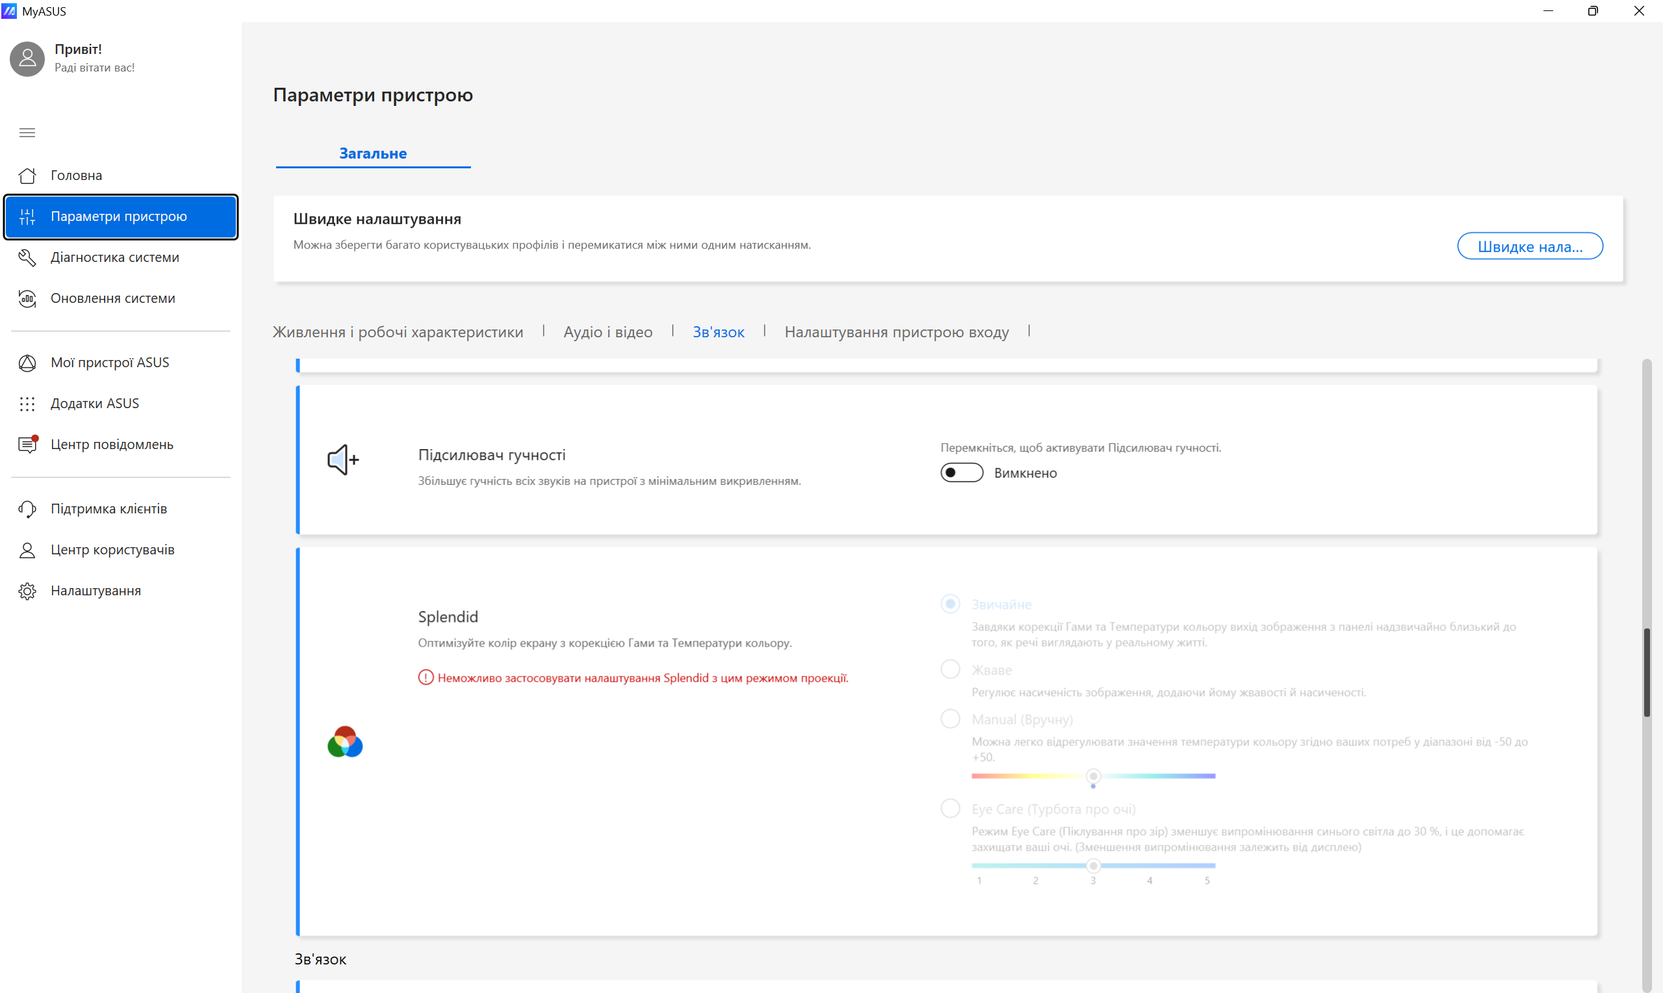Open Мої пристрої ASUS icon

click(x=27, y=363)
